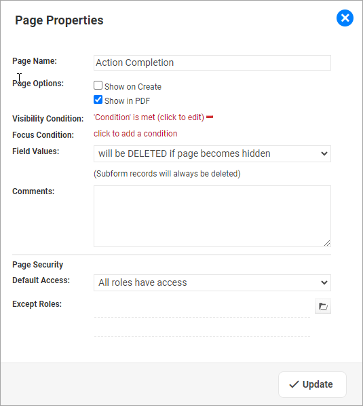Close the Page Properties dialog
This screenshot has height=406, width=363.
[x=345, y=18]
